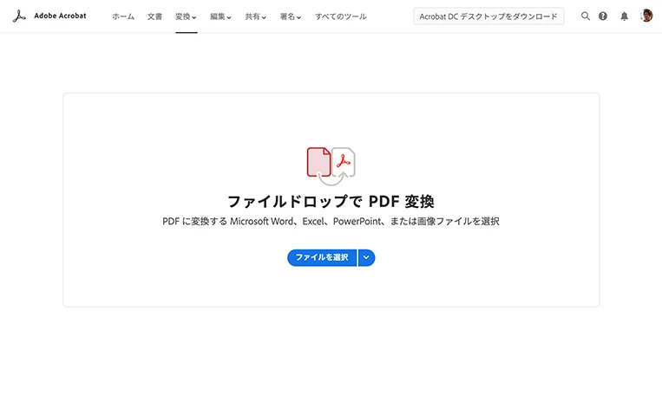
Task: Click the Adobe Acrobat logo icon
Action: point(19,16)
